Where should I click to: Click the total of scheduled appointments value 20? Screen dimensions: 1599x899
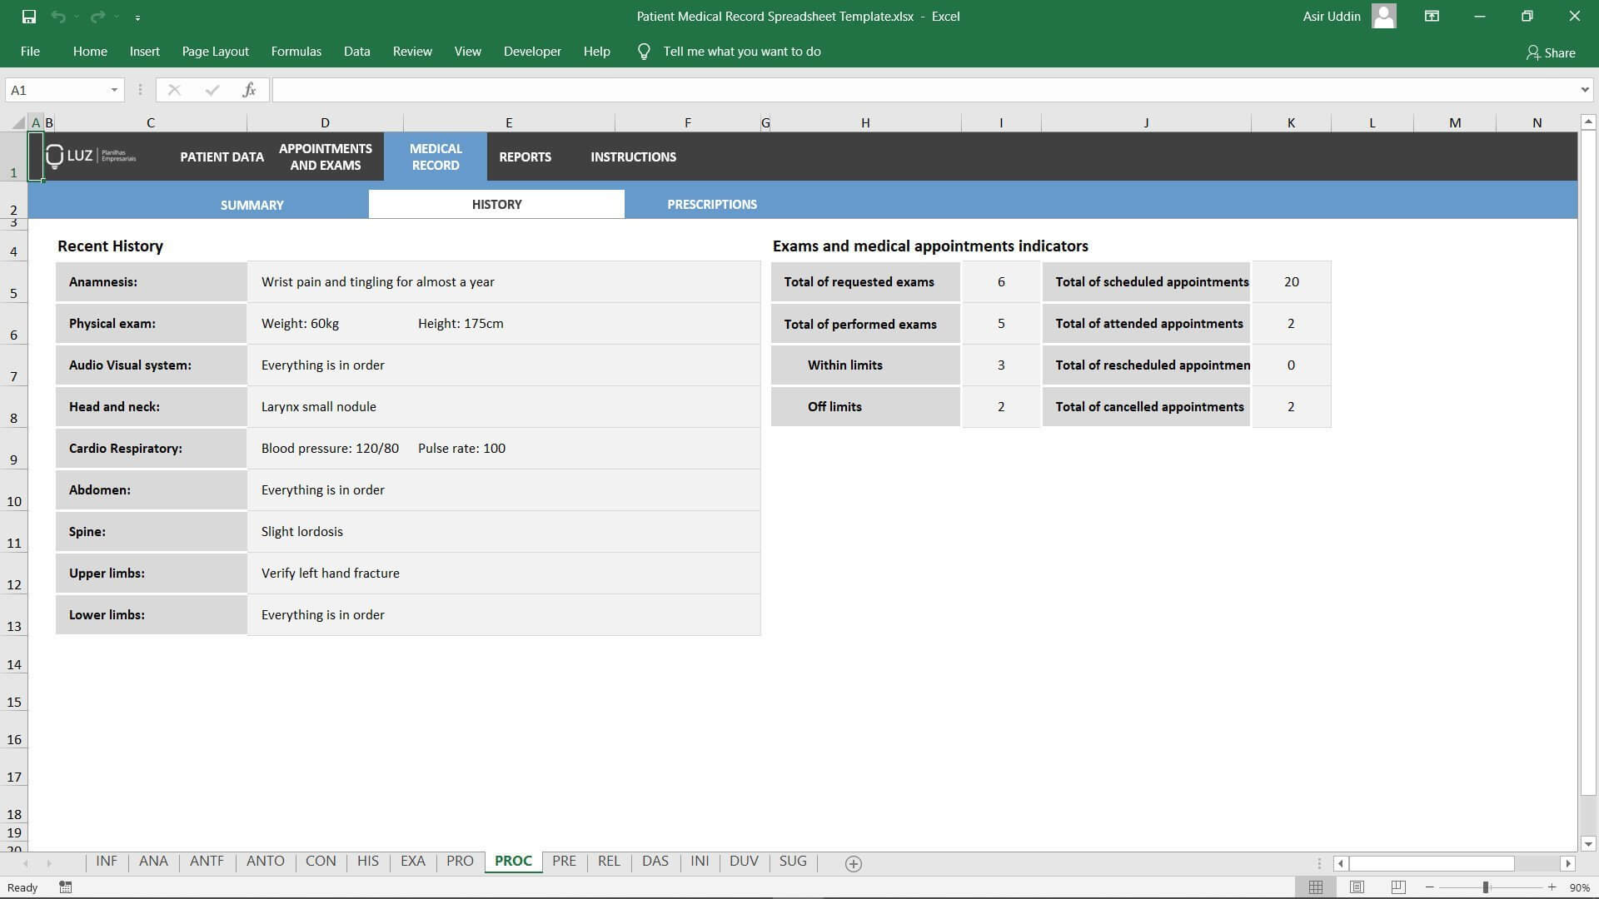tap(1291, 281)
